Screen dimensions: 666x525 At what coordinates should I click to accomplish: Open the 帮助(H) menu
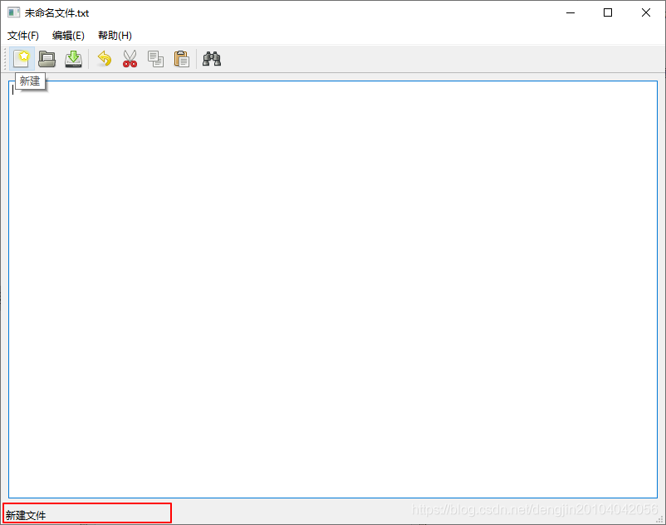(x=115, y=35)
